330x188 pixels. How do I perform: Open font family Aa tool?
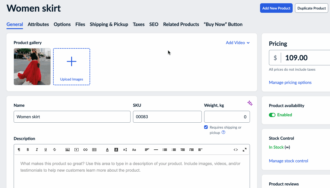coord(134,150)
